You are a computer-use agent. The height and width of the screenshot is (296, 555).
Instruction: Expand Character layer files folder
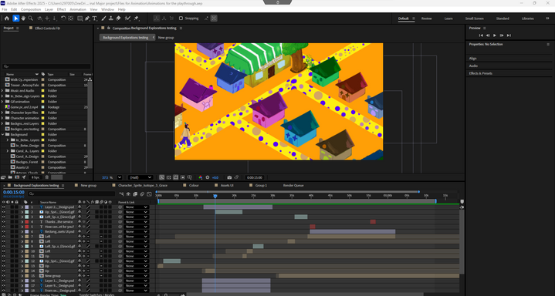coord(2,113)
